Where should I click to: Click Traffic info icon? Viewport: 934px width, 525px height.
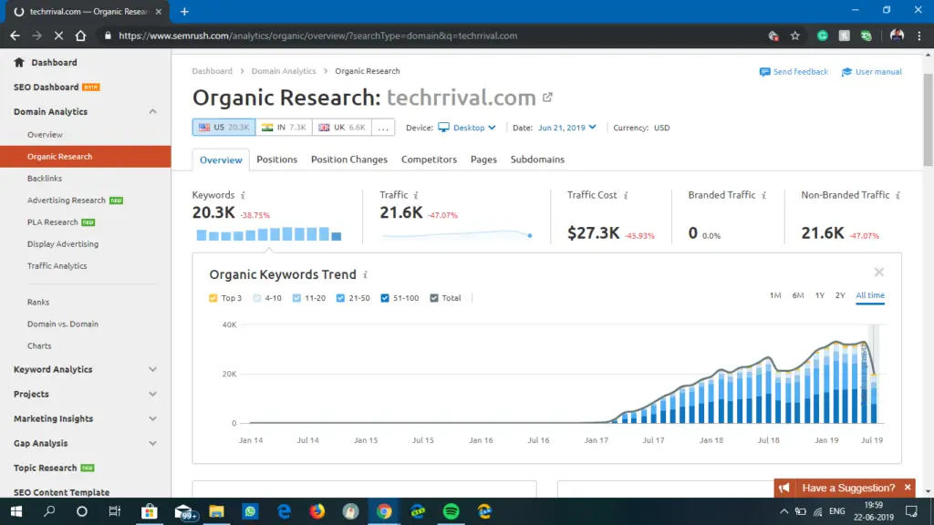point(416,195)
